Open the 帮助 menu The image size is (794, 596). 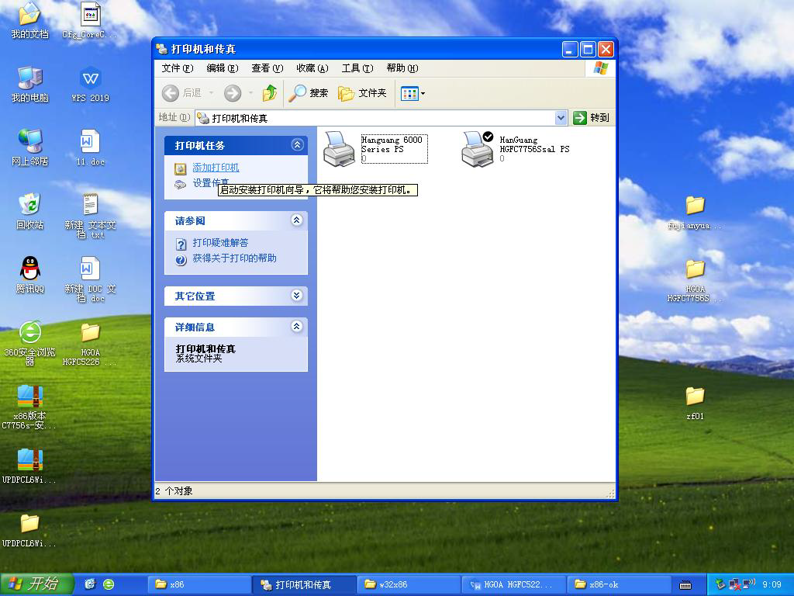[402, 68]
